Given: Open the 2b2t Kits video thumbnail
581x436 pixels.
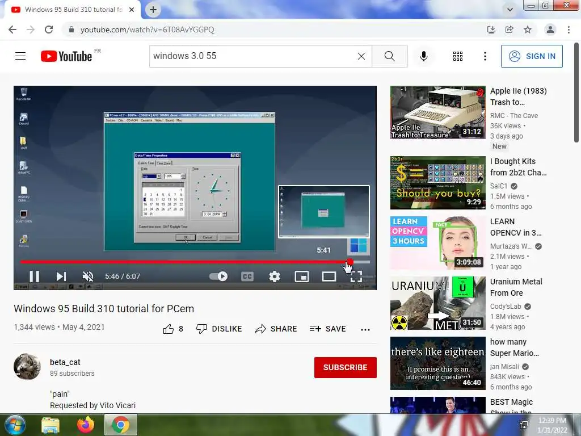Looking at the screenshot, I should 437,183.
